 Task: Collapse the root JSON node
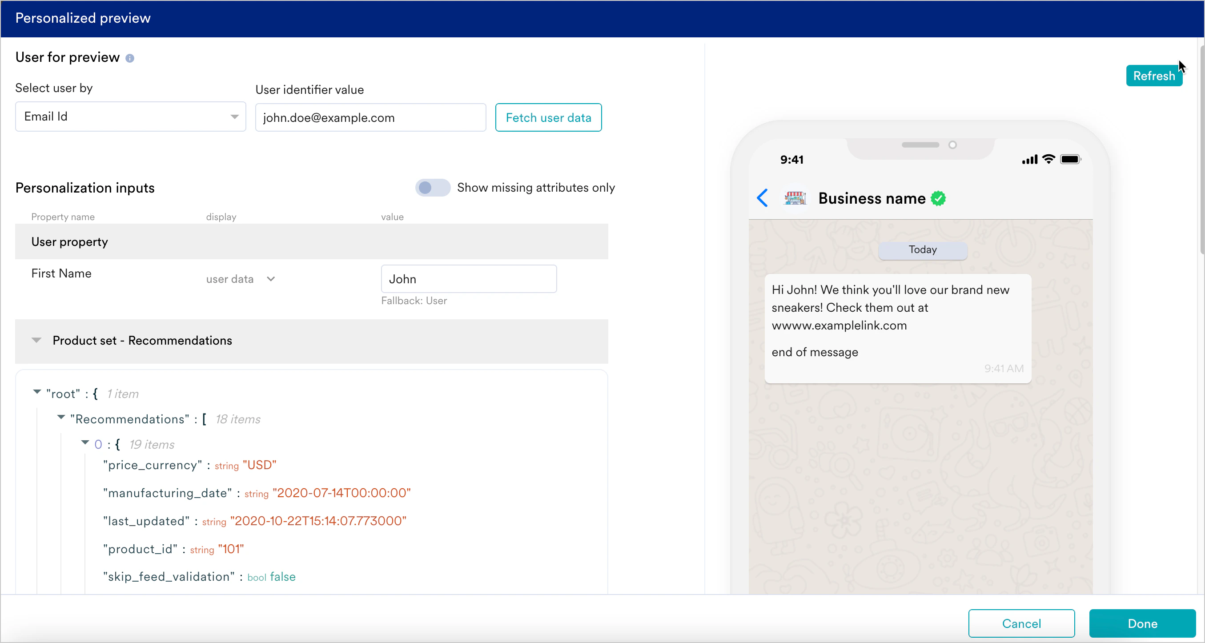pos(37,392)
